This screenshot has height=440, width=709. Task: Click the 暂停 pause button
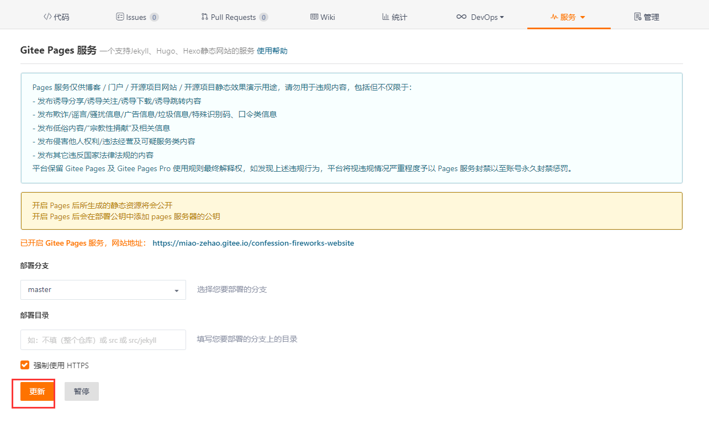[82, 391]
